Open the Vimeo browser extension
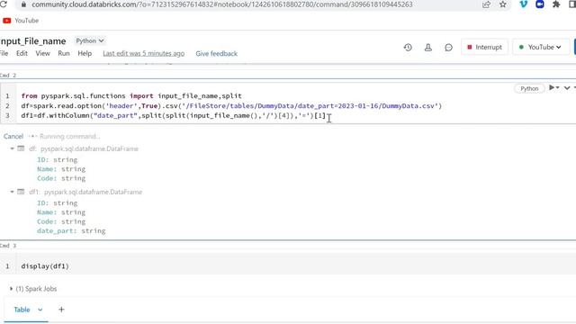Screen dimensions: 576x324 click(x=524, y=4)
